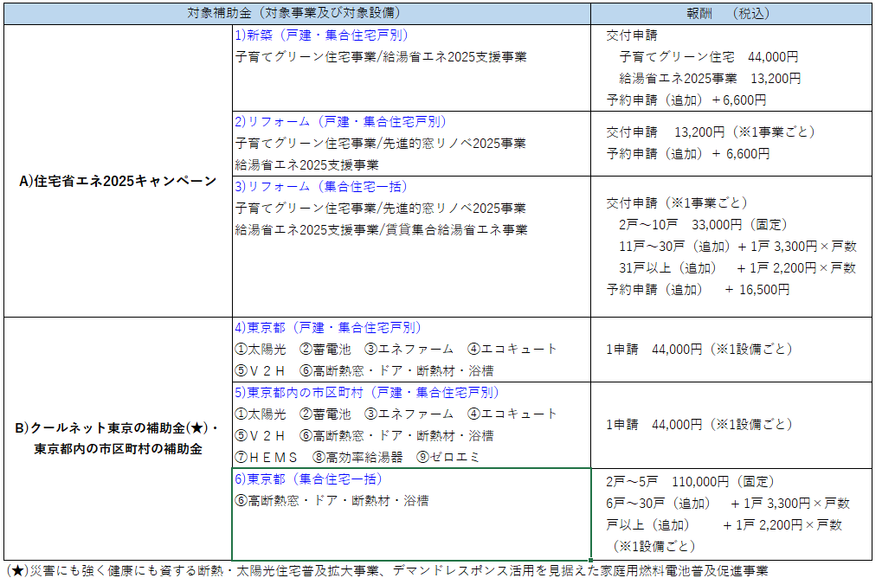Click the B)クールネット東京の補助金 category cell
The height and width of the screenshot is (578, 882).
118,438
